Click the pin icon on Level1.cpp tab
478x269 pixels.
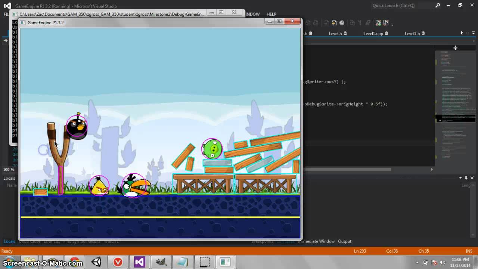387,34
